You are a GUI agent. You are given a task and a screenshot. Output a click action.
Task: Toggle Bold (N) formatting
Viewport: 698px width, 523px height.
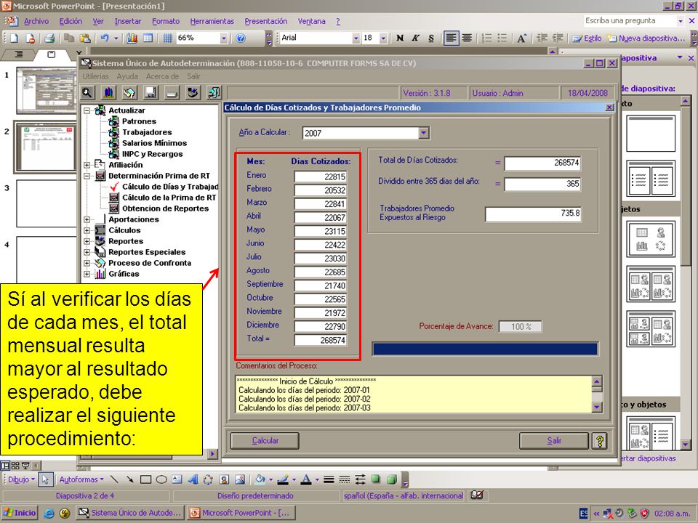click(x=400, y=38)
